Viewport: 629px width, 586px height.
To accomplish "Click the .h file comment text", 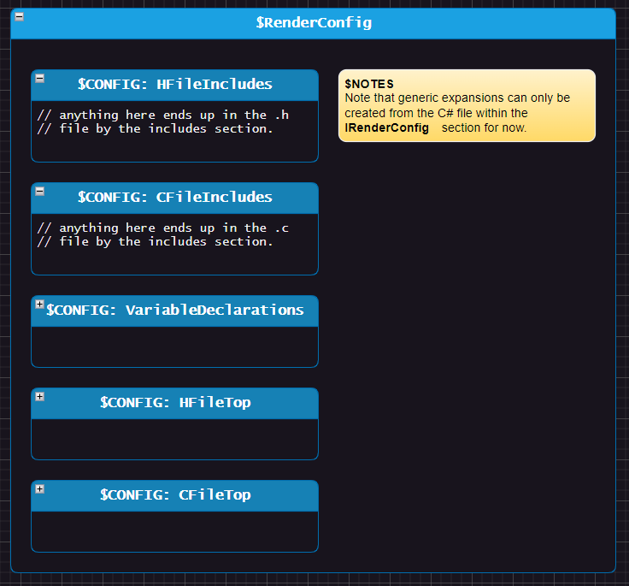I will coord(163,121).
